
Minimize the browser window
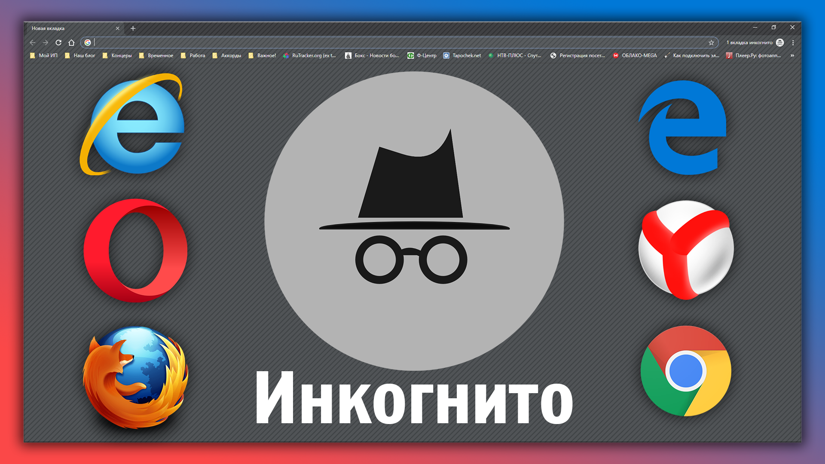click(755, 27)
